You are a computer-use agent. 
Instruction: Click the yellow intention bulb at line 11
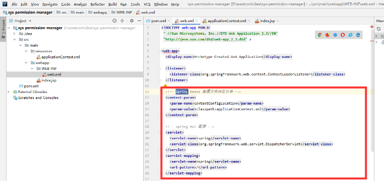(x=165, y=86)
